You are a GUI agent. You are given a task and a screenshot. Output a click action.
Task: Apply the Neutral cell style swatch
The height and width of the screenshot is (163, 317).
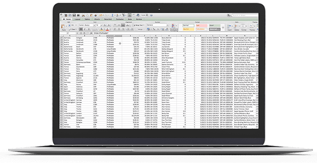coord(188,29)
